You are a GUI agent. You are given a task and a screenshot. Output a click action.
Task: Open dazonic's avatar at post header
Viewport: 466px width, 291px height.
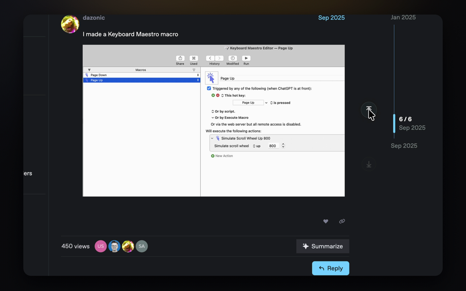coord(70,24)
